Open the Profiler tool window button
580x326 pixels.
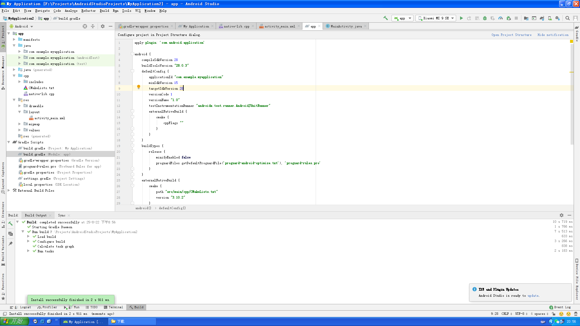(x=47, y=307)
